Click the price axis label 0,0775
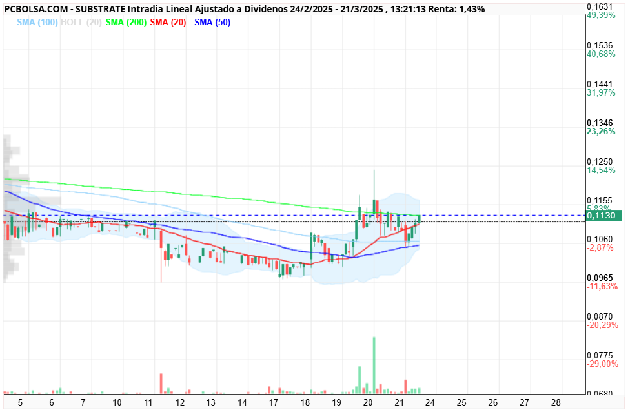 click(600, 355)
